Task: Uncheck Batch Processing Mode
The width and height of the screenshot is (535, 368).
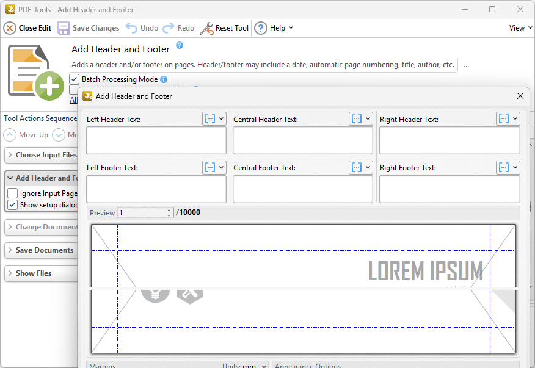Action: (75, 79)
